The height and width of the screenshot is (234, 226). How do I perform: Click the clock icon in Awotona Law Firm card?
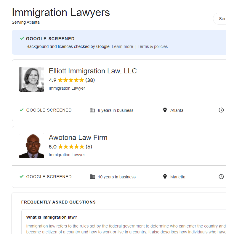[x=221, y=177]
